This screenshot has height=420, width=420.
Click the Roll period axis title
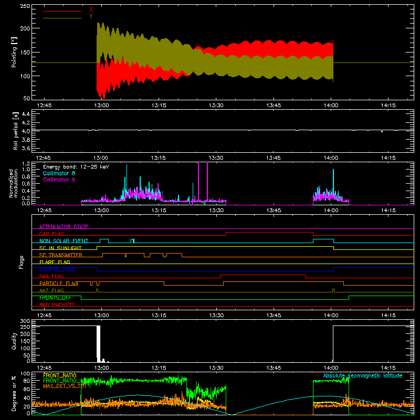click(x=16, y=131)
